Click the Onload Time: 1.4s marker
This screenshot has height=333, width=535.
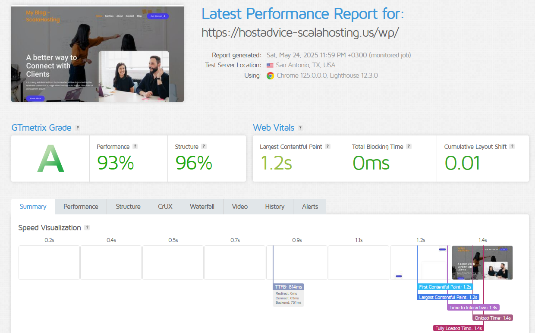(493, 318)
